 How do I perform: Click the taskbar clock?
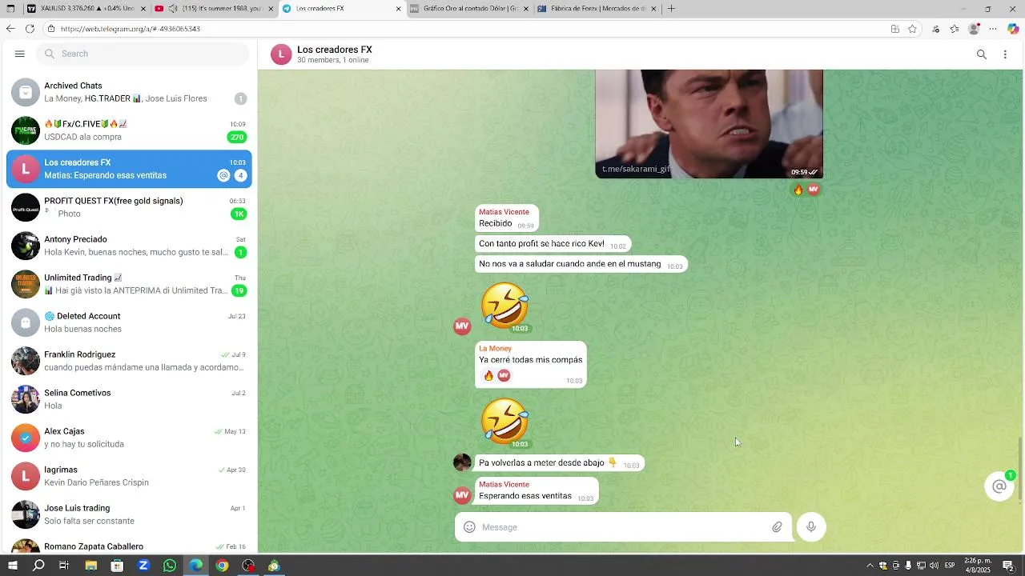978,566
